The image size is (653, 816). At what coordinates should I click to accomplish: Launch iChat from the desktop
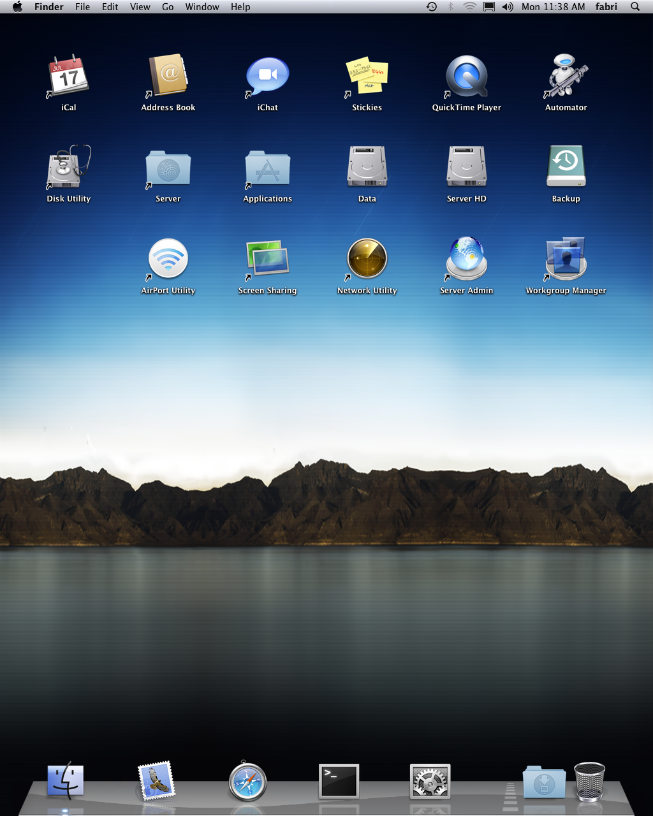click(x=268, y=76)
